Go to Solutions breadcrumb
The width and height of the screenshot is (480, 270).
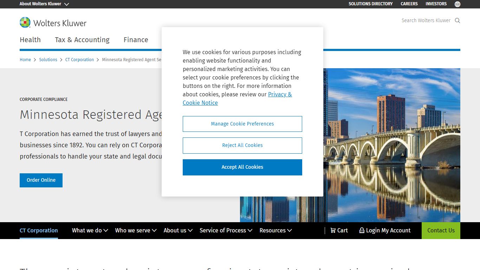[x=48, y=60]
